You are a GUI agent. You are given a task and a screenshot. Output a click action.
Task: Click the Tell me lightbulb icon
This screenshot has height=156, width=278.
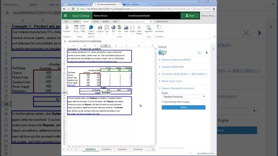tap(151, 22)
